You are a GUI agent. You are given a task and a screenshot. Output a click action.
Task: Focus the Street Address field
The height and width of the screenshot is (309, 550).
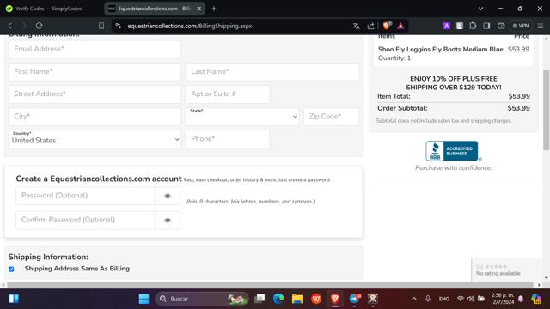[x=95, y=94]
